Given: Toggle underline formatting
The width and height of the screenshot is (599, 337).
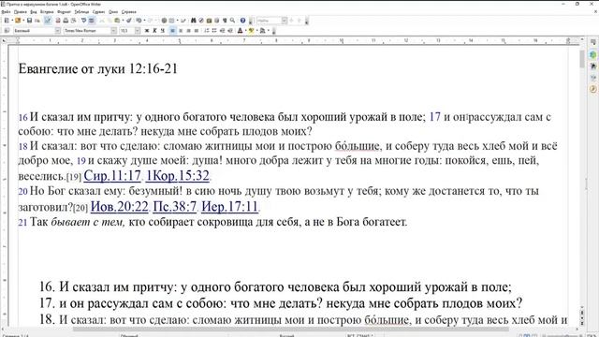Looking at the screenshot, I should (x=163, y=31).
